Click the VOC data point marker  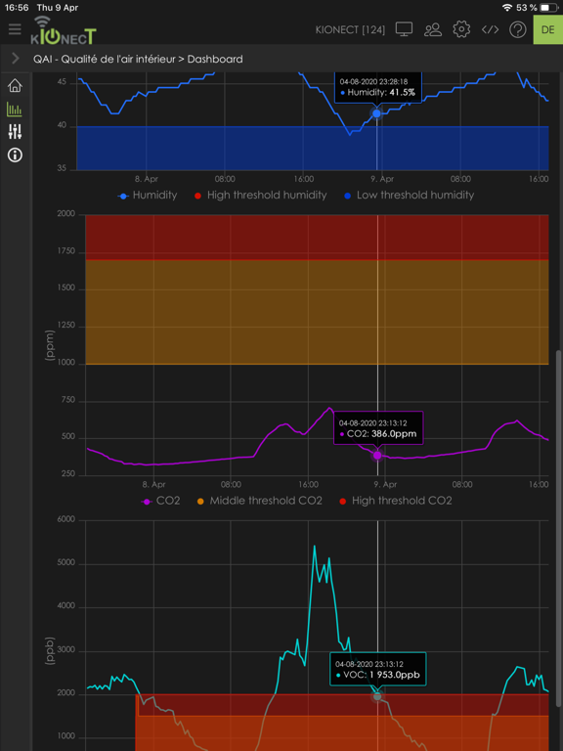click(377, 696)
